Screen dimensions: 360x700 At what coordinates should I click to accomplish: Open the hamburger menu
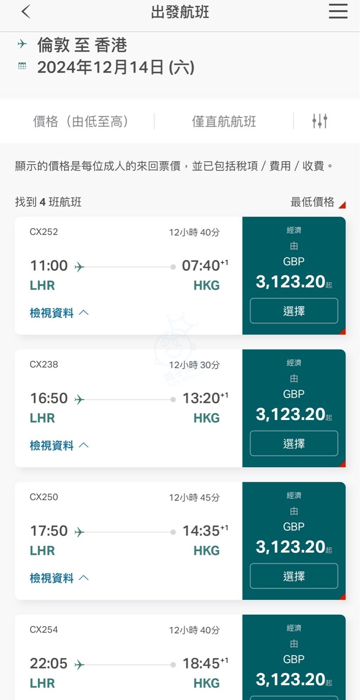pyautogui.click(x=338, y=12)
